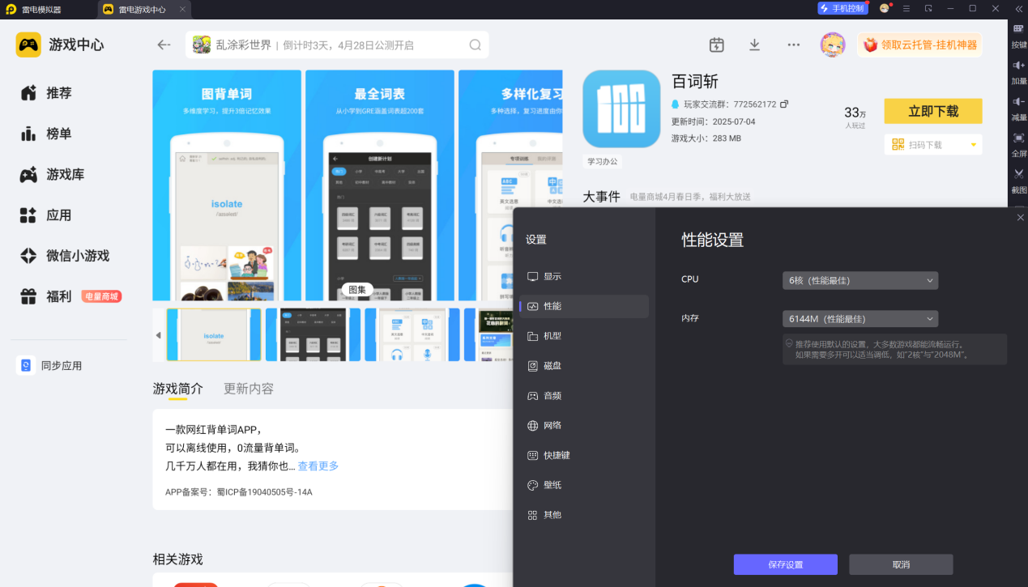Click the 最全词表 screenshot image

coord(380,185)
